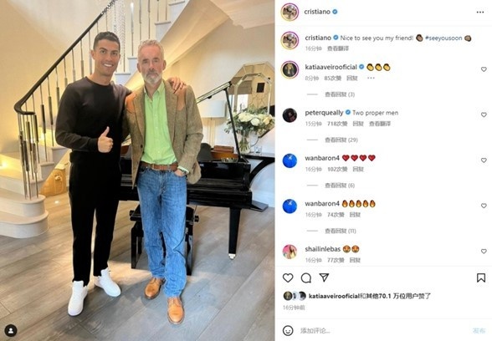Image resolution: width=492 pixels, height=341 pixels.
Task: Expand the 11 replies under the wanbaron4 fire comment
Action: (341, 231)
